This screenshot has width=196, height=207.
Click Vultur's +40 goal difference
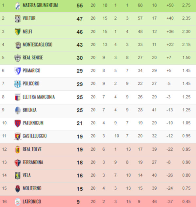(170, 18)
